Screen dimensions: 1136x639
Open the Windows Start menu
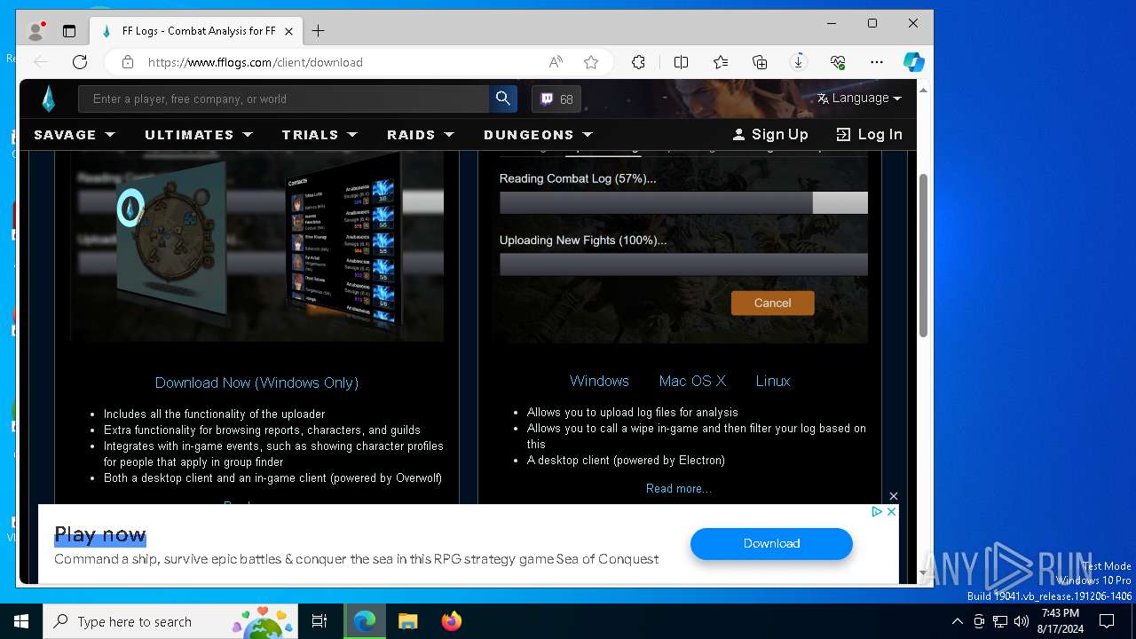[x=21, y=621]
